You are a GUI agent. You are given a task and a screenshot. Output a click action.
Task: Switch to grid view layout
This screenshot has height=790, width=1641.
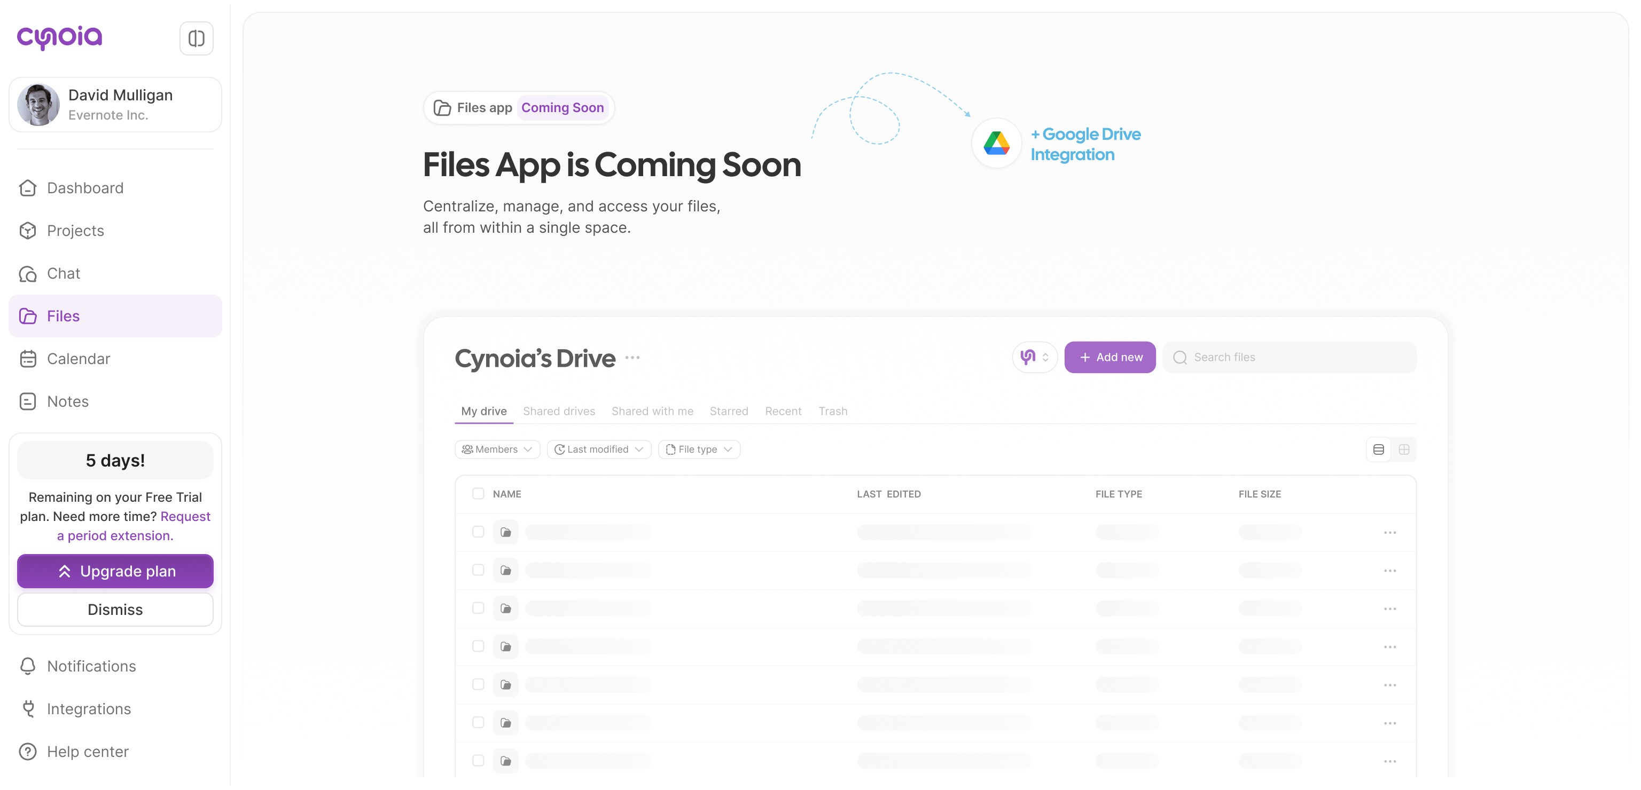(1403, 449)
